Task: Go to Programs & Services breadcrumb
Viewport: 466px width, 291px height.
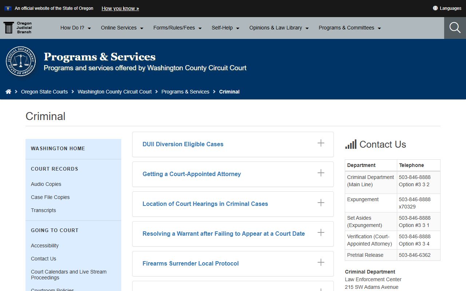Action: click(x=185, y=92)
